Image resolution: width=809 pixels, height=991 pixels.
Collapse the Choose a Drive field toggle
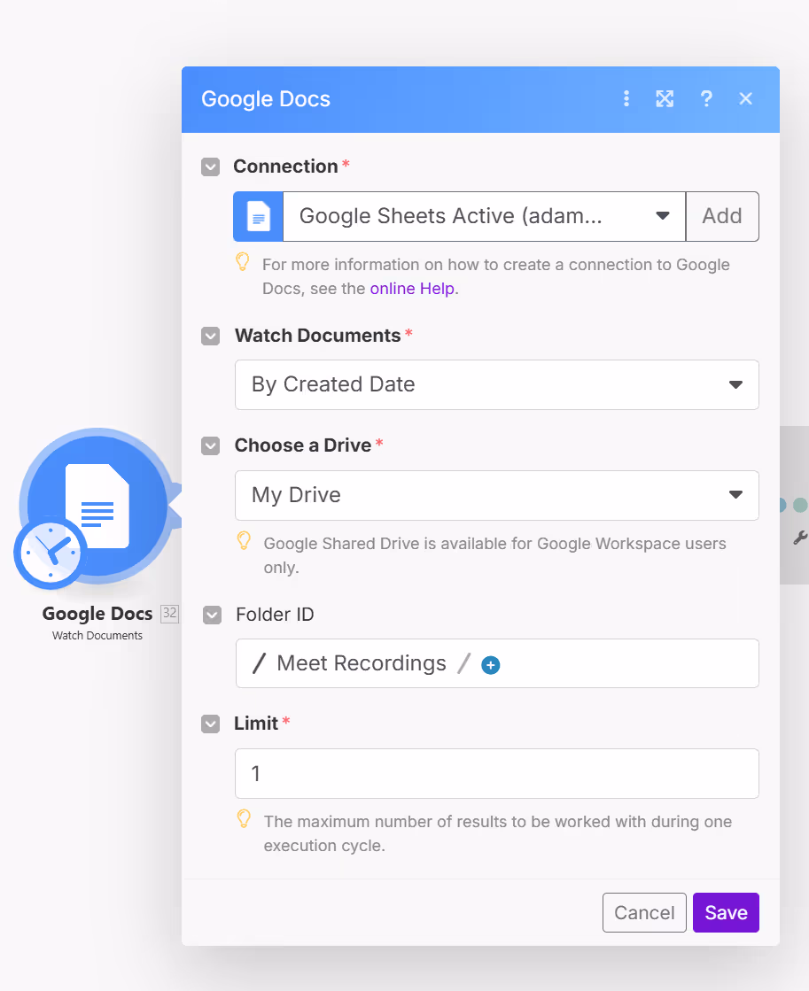pyautogui.click(x=211, y=445)
